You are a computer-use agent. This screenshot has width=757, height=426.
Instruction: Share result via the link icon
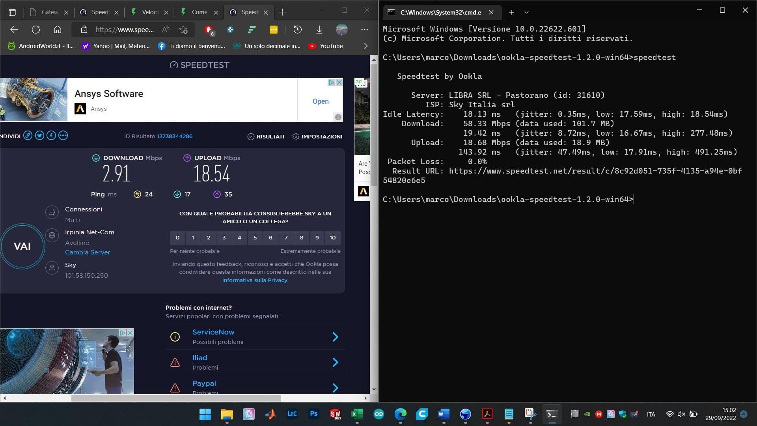28,136
